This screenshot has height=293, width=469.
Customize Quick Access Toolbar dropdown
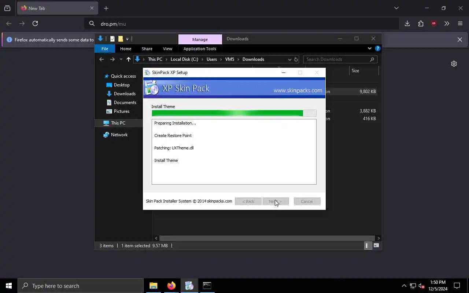point(128,39)
